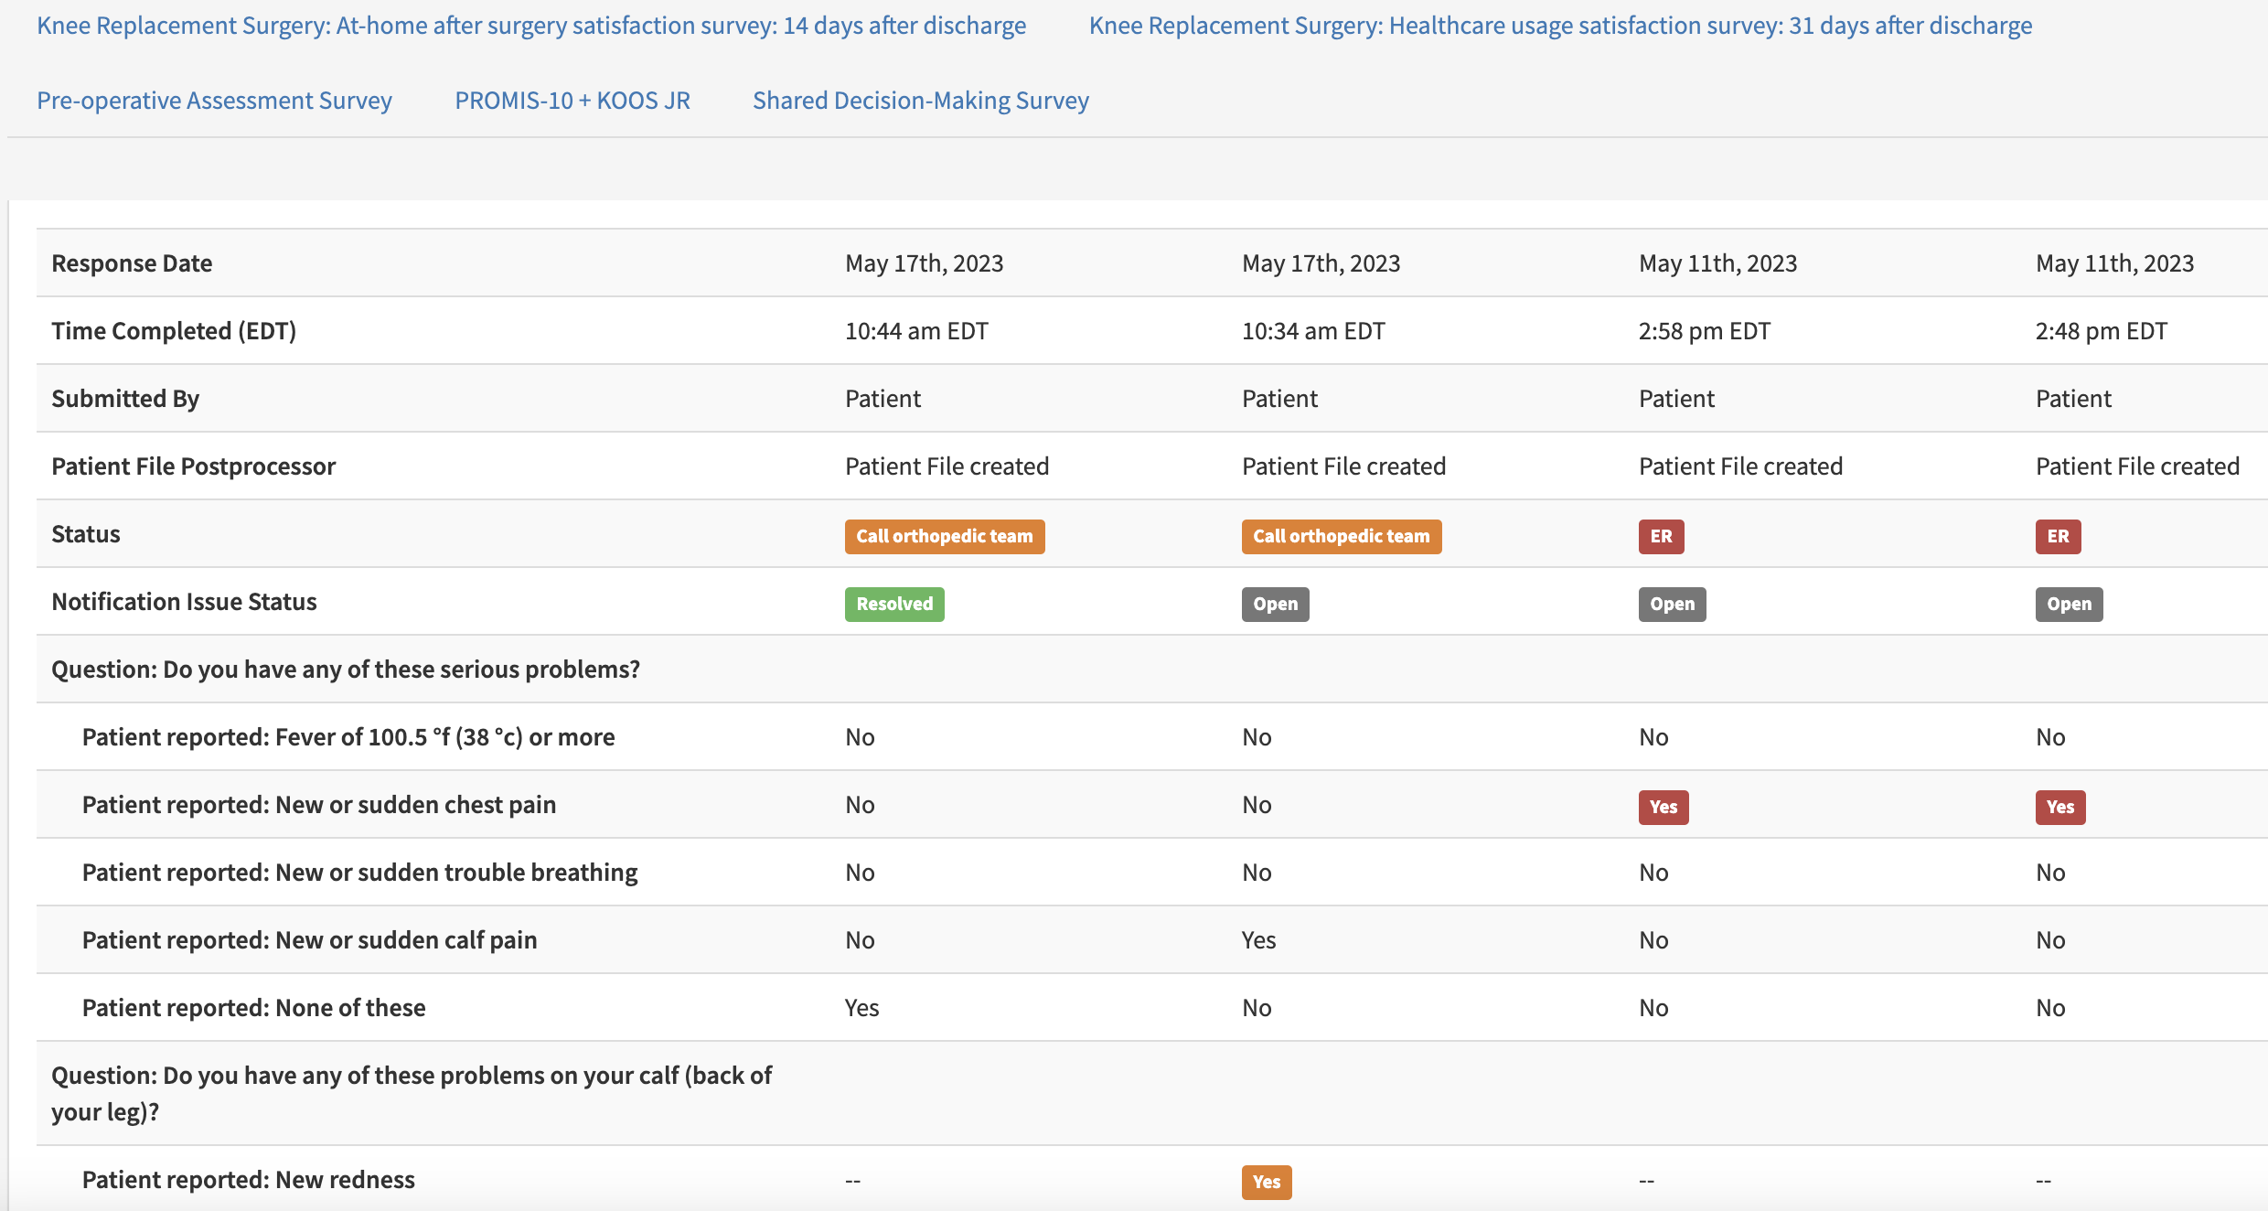The image size is (2268, 1211).
Task: Click the serious problems question header row
Action: pyautogui.click(x=345, y=670)
